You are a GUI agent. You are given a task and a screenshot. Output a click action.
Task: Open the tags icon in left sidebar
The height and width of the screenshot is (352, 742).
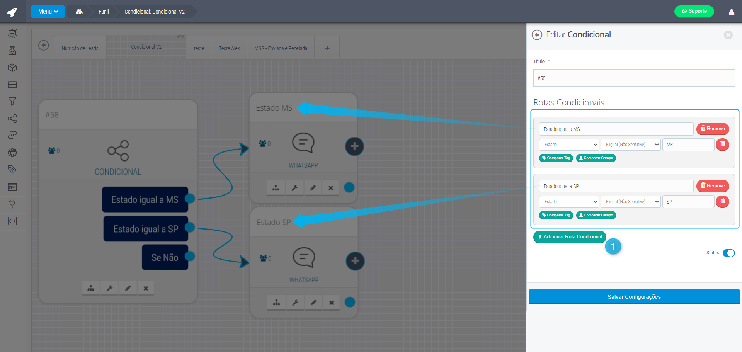pyautogui.click(x=12, y=169)
